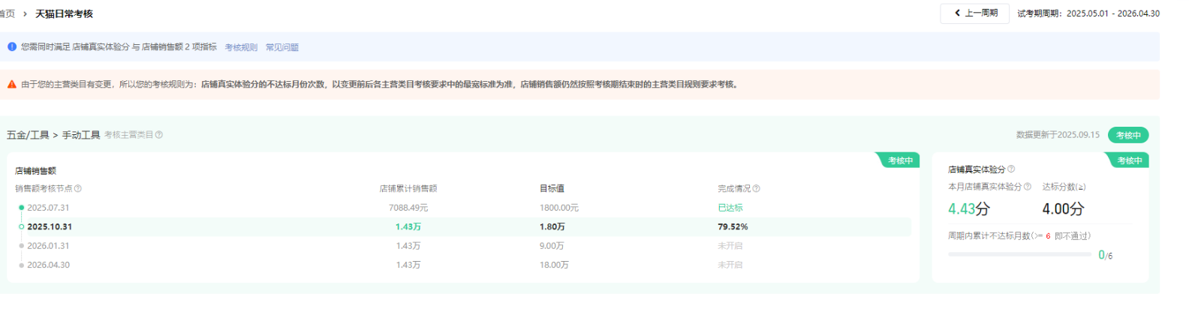This screenshot has width=1189, height=309.
Task: Open the 常见问题 link
Action: click(282, 47)
